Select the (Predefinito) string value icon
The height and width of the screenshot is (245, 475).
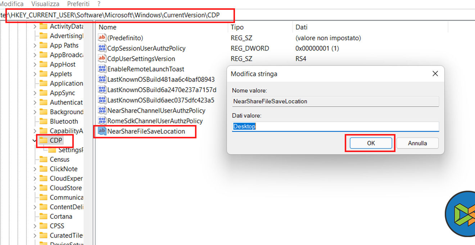tap(102, 38)
